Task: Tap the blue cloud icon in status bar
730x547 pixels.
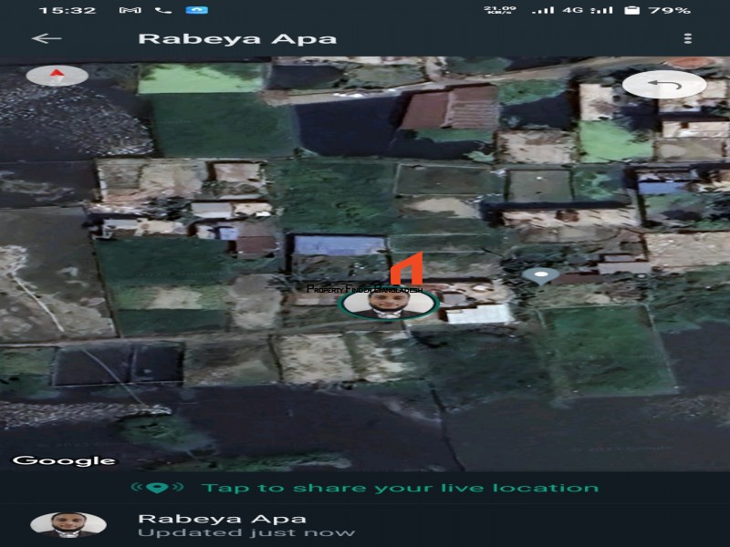Action: pos(197,10)
